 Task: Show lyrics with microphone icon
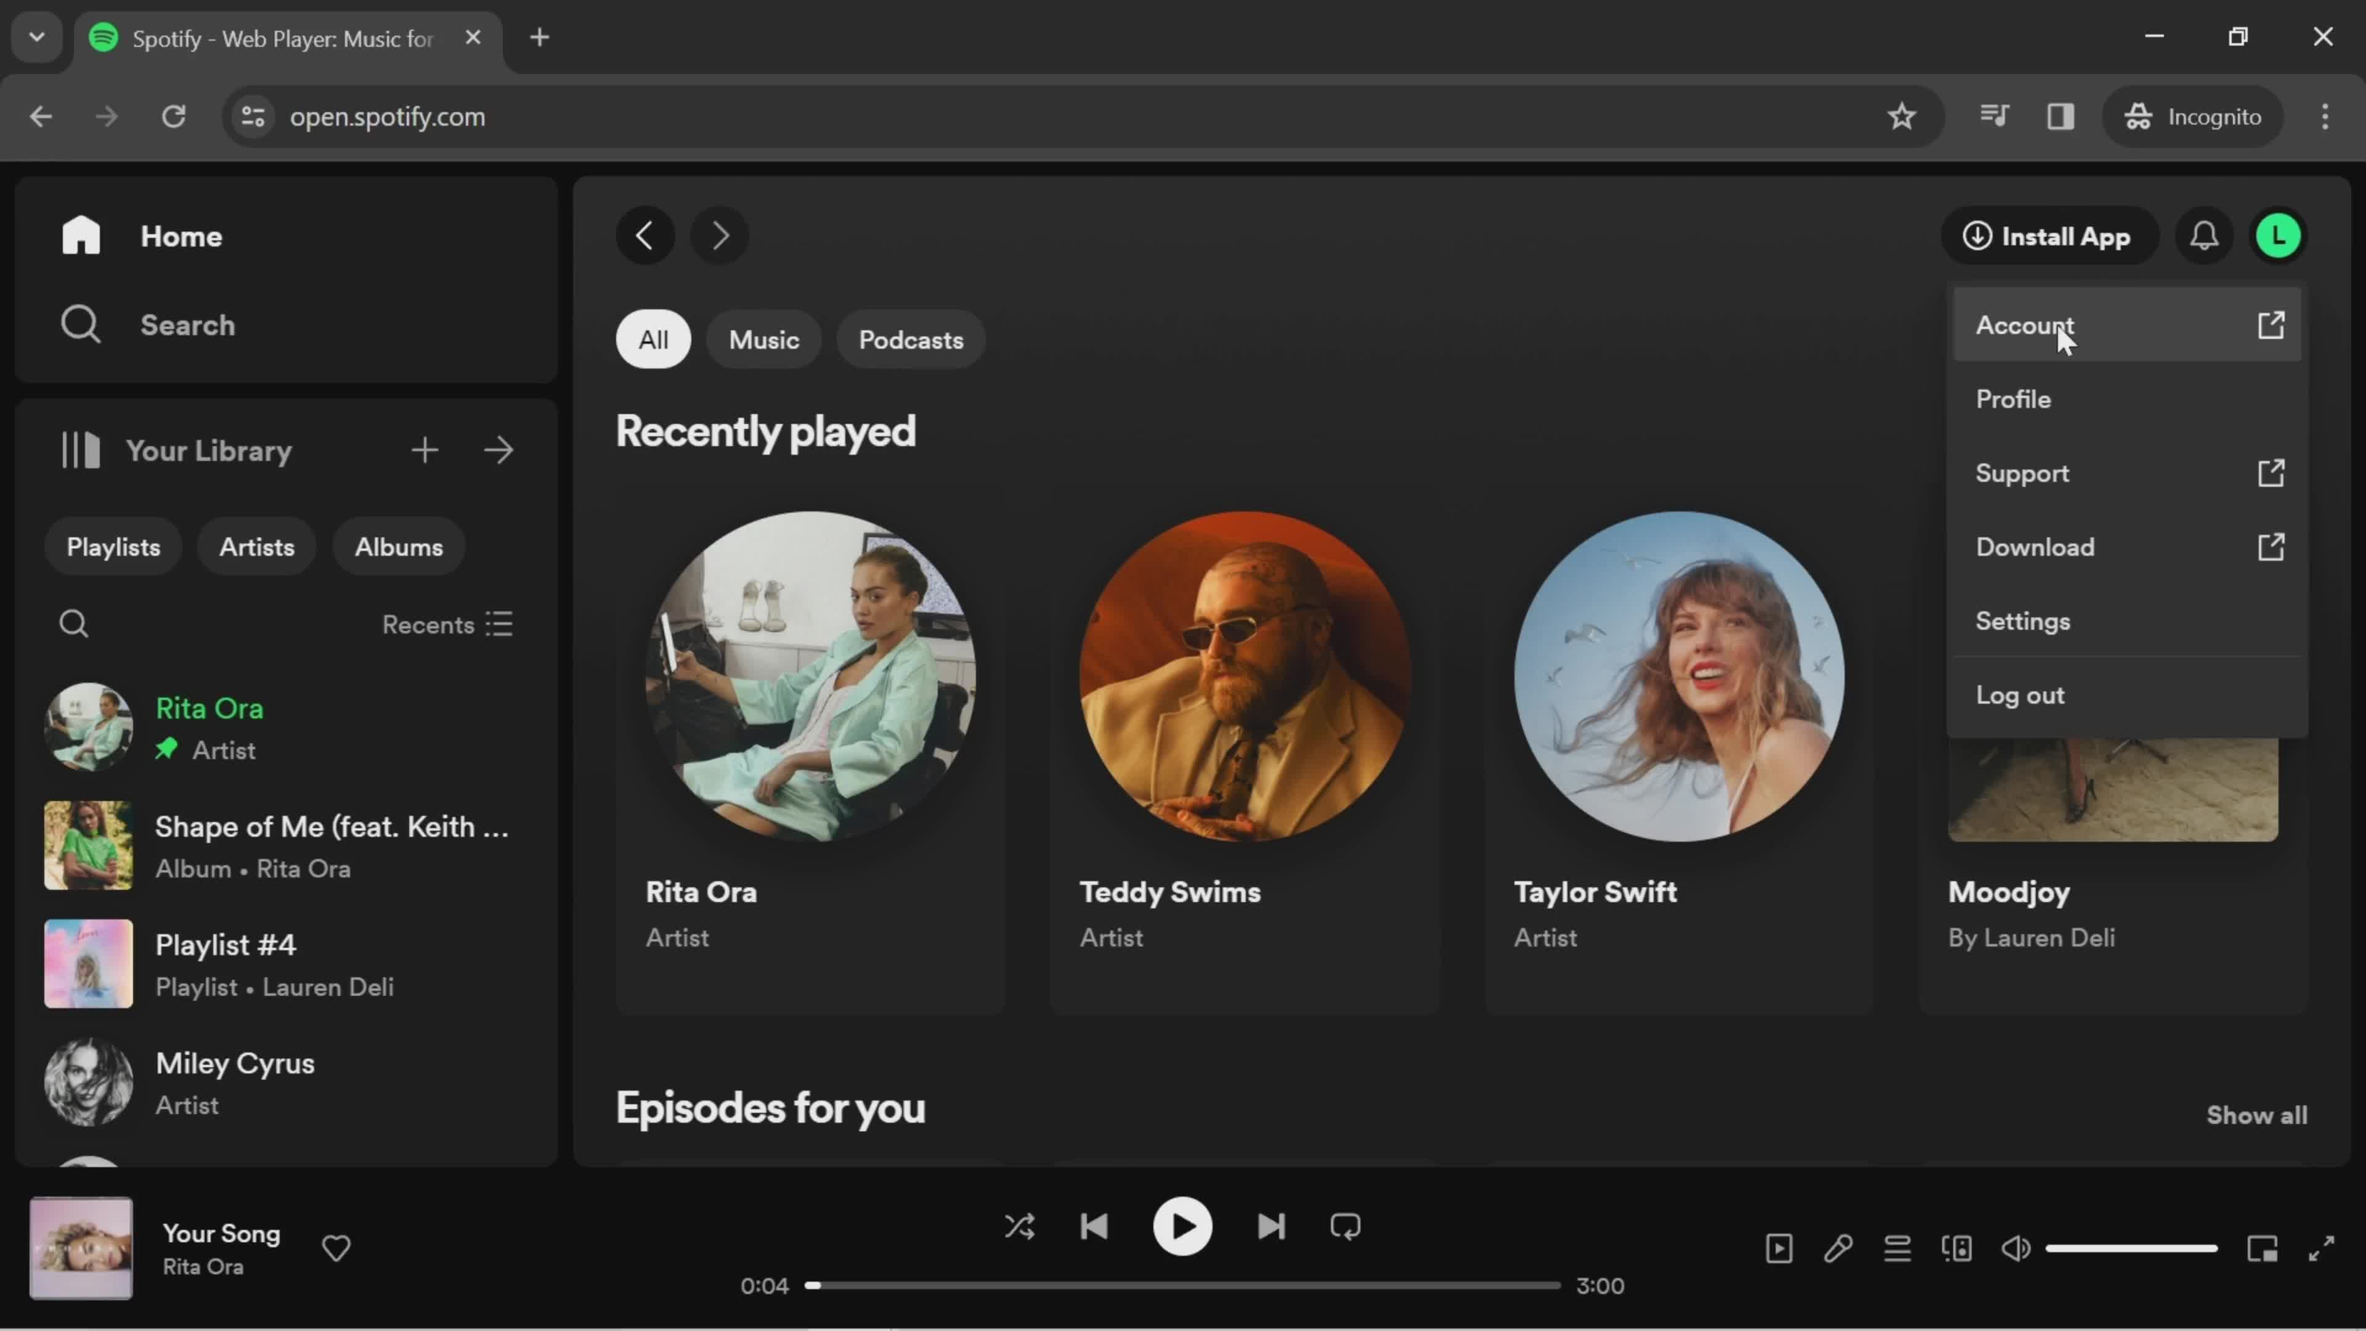click(x=1838, y=1248)
